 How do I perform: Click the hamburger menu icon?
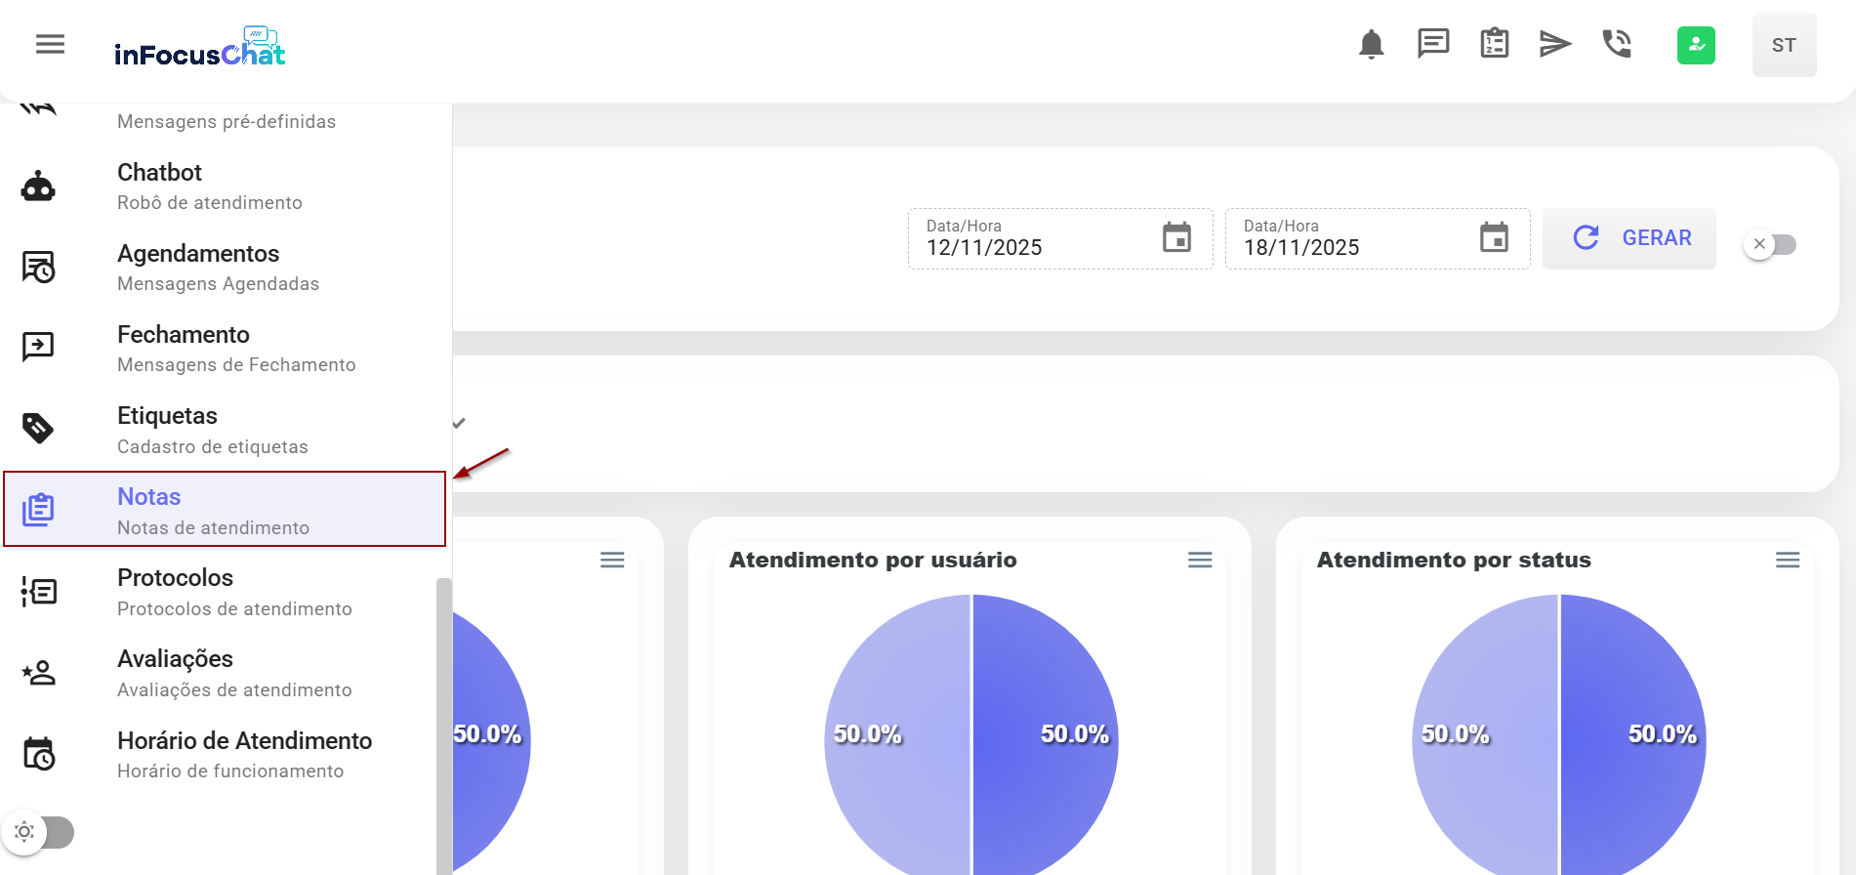click(x=50, y=45)
